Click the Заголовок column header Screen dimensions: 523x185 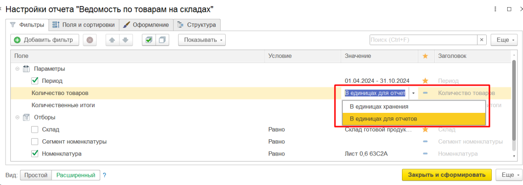(473, 56)
